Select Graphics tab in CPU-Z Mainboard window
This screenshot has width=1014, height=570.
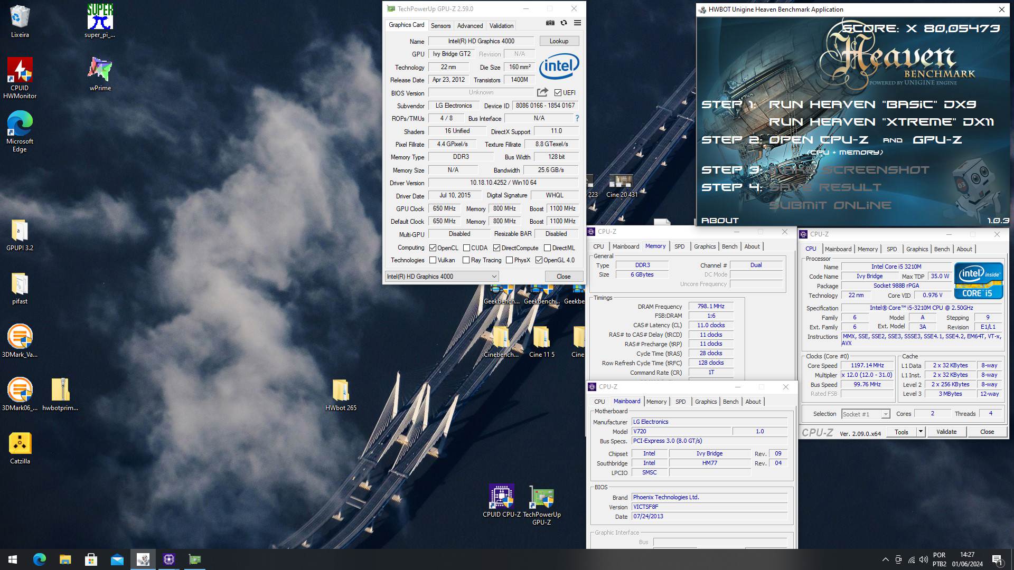(706, 402)
